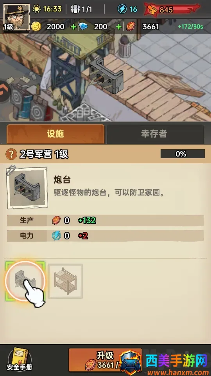Add diamonds with green plus button
Image resolution: width=211 pixels, height=376 pixels.
click(x=118, y=27)
